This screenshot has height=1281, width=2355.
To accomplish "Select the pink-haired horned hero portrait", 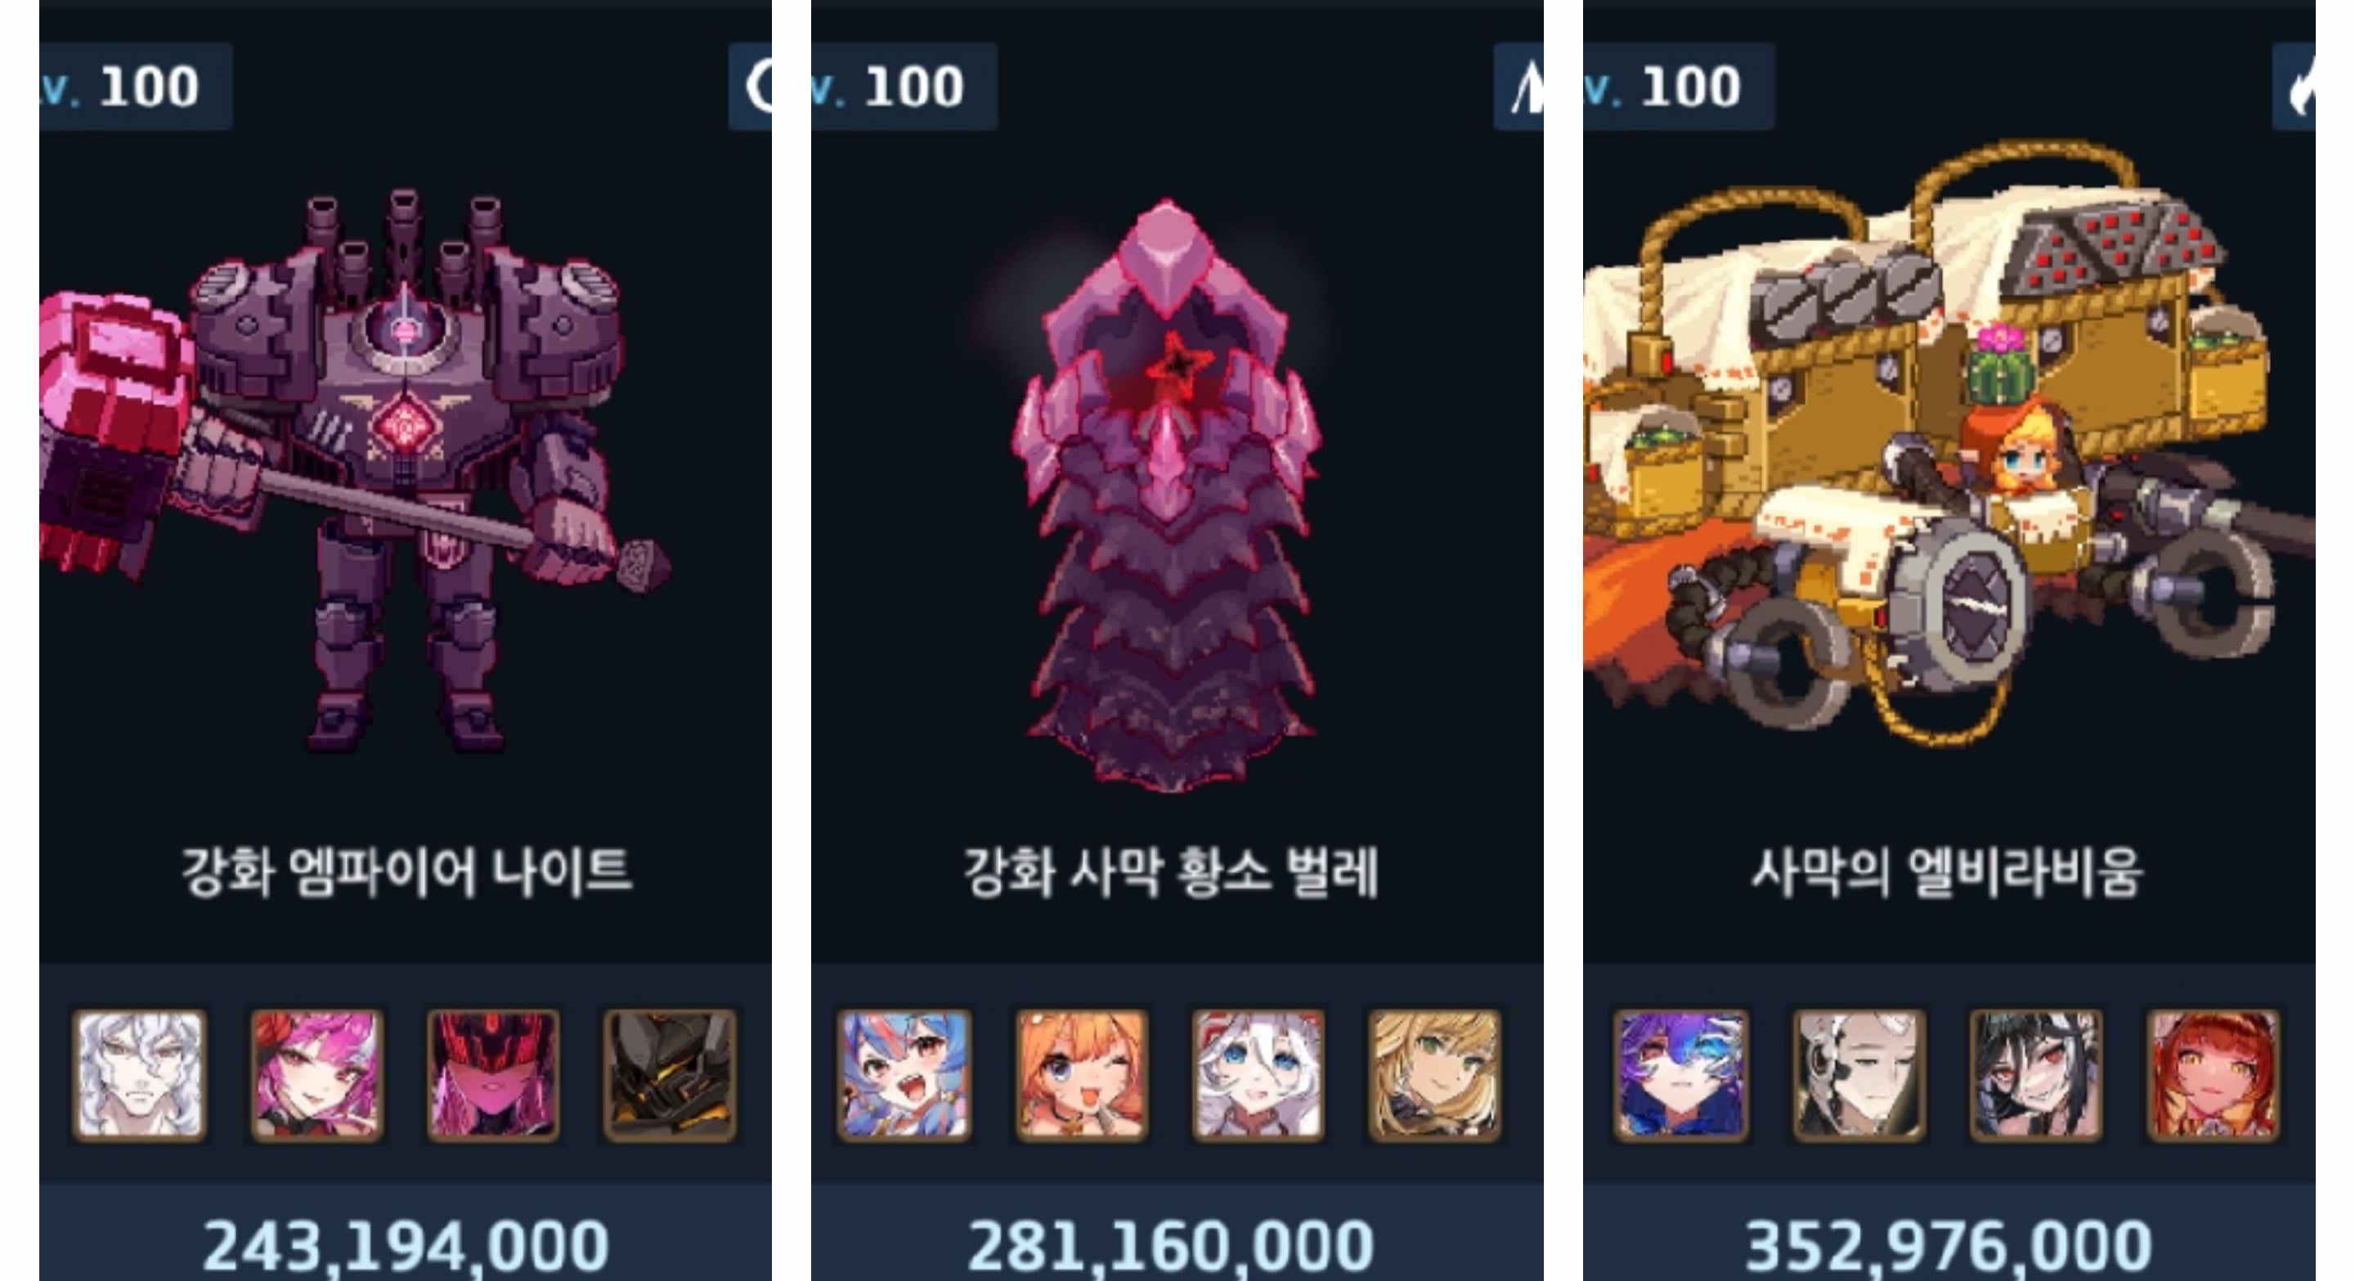I will click(x=316, y=1074).
